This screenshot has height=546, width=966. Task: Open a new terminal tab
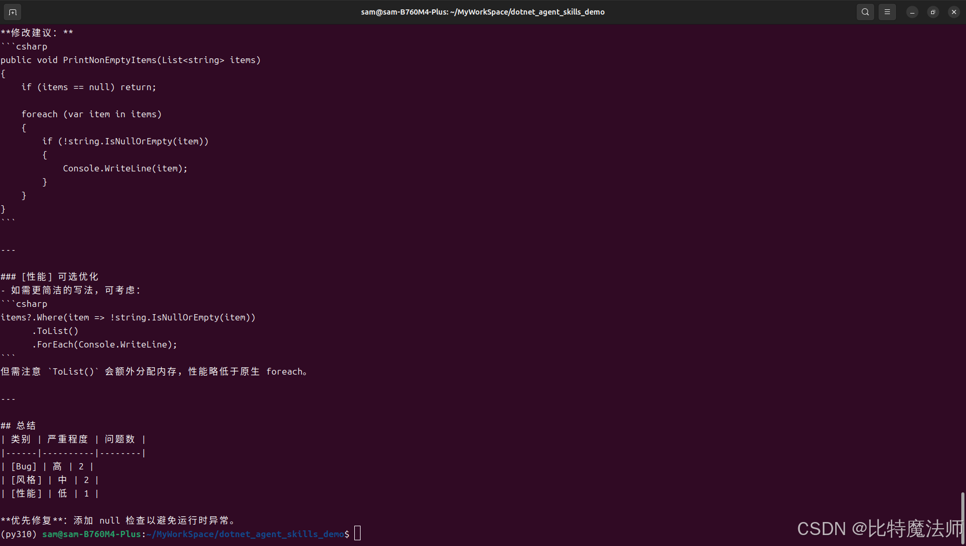pos(13,12)
